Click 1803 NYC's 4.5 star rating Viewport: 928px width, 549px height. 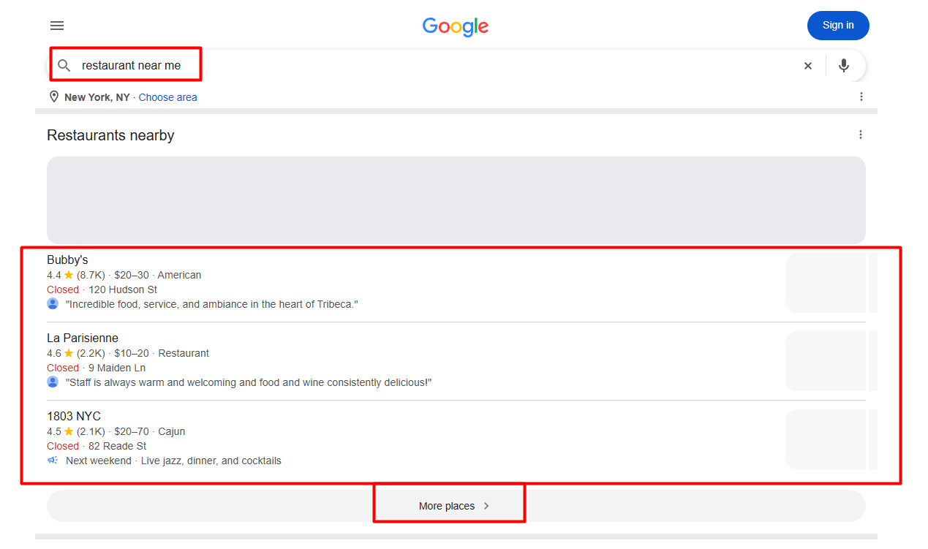click(61, 431)
